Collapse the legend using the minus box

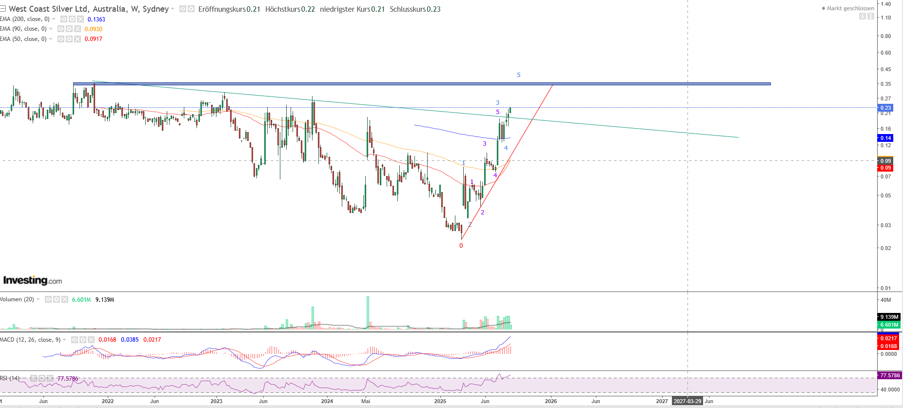[x=2, y=9]
